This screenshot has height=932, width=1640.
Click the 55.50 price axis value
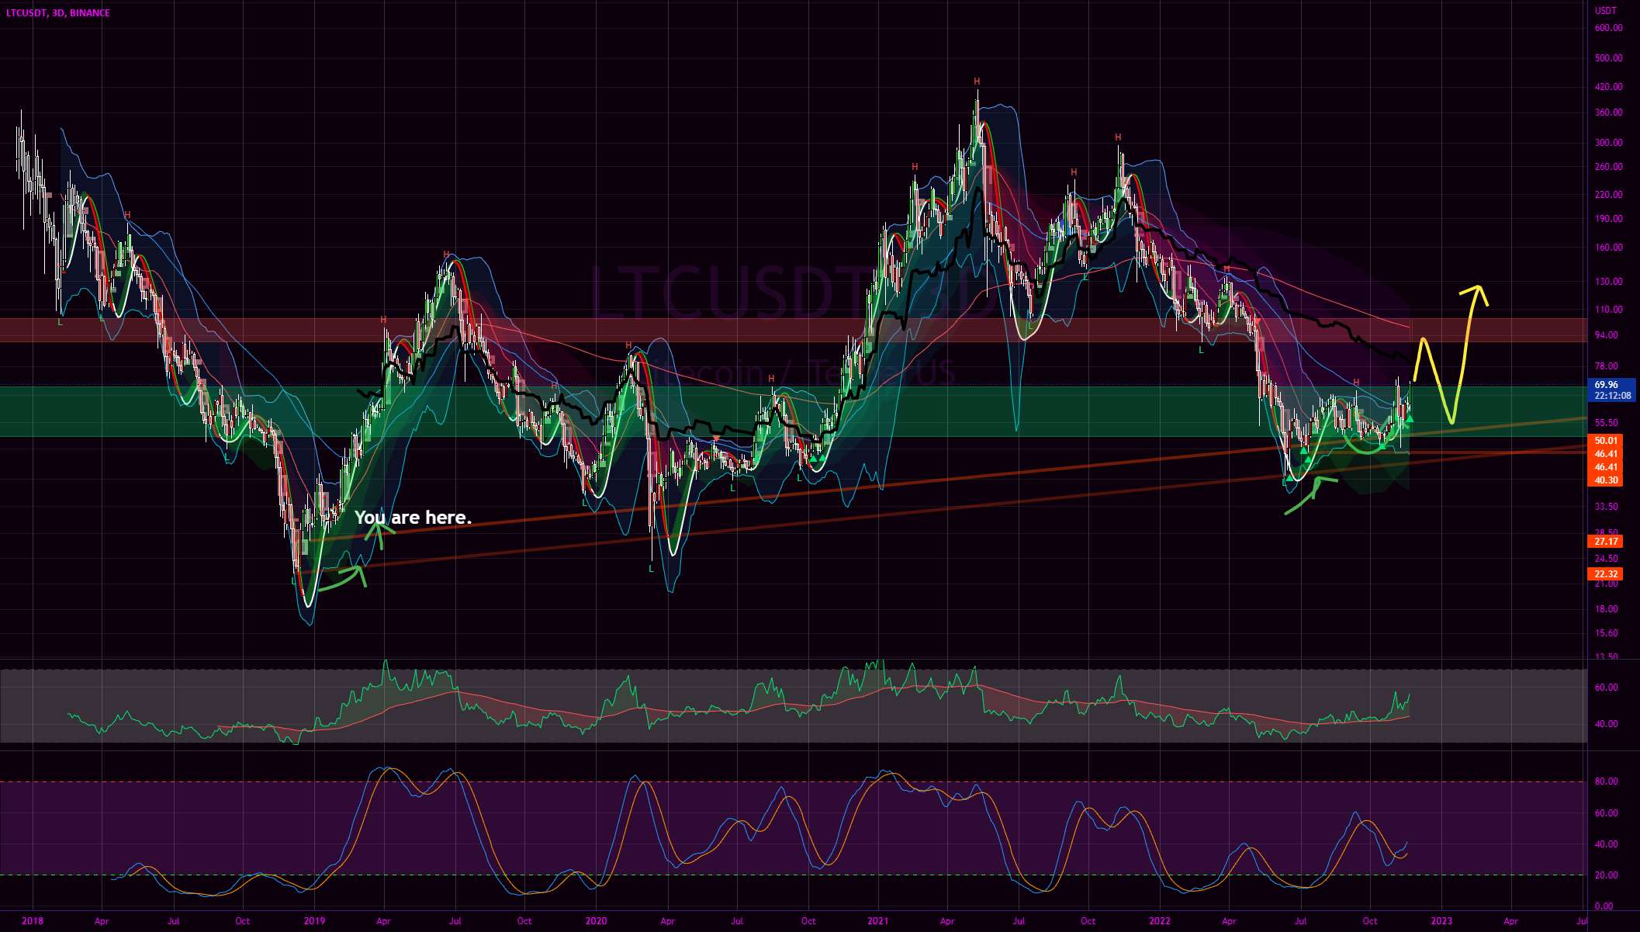point(1606,423)
